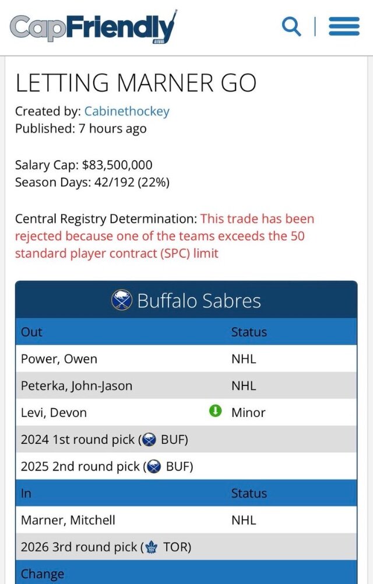Viewport: 373px width, 584px height.
Task: Select the Levi, Devon player row
Action: tap(186, 412)
